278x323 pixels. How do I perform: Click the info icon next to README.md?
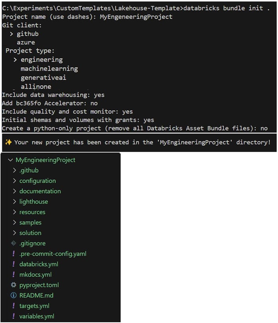click(x=13, y=296)
